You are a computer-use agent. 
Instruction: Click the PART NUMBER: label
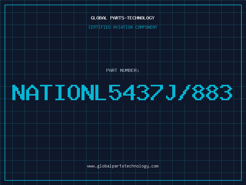[x=123, y=70]
